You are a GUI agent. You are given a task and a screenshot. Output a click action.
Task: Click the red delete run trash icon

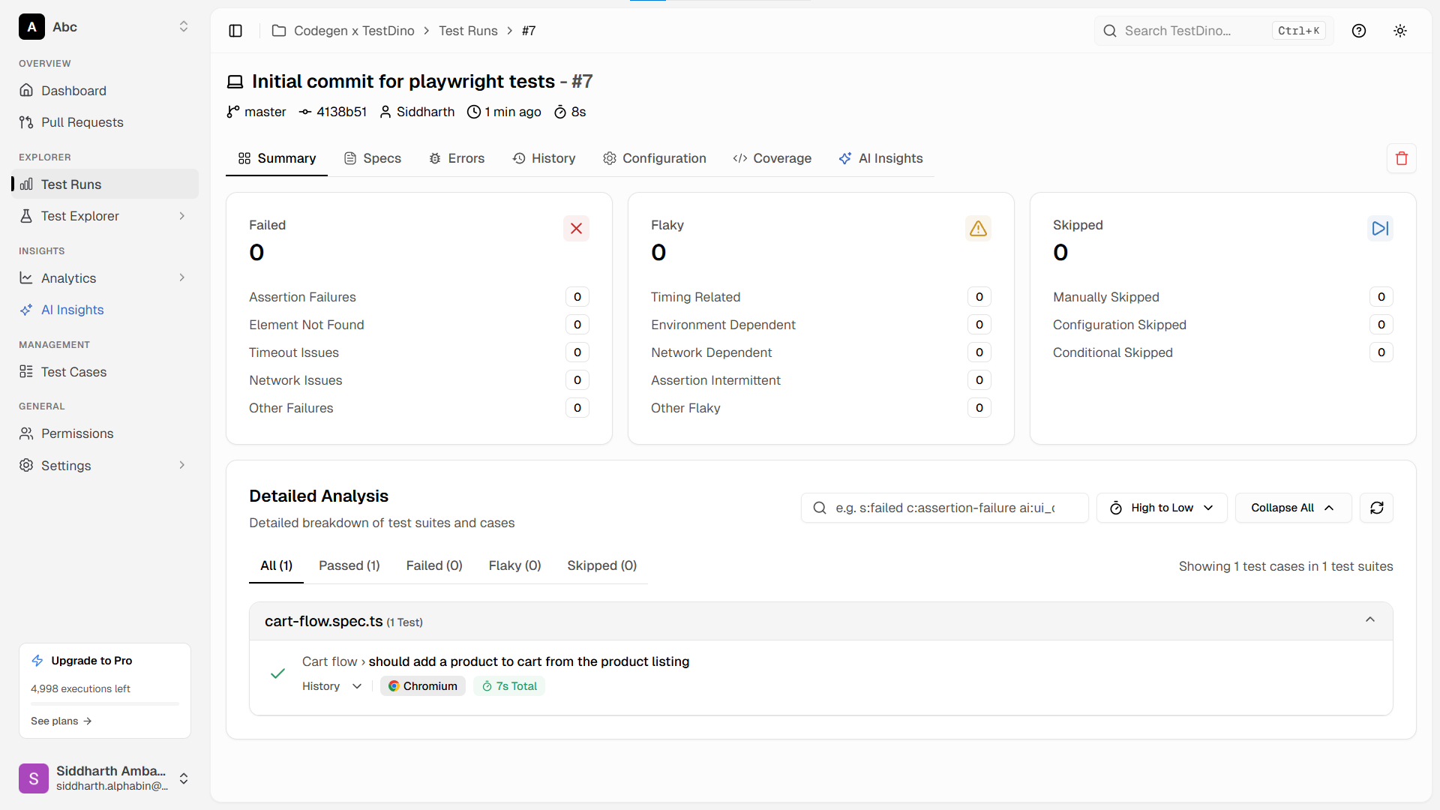pos(1401,158)
